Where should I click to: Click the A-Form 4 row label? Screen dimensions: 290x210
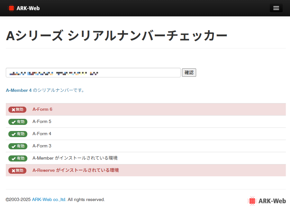(x=42, y=134)
